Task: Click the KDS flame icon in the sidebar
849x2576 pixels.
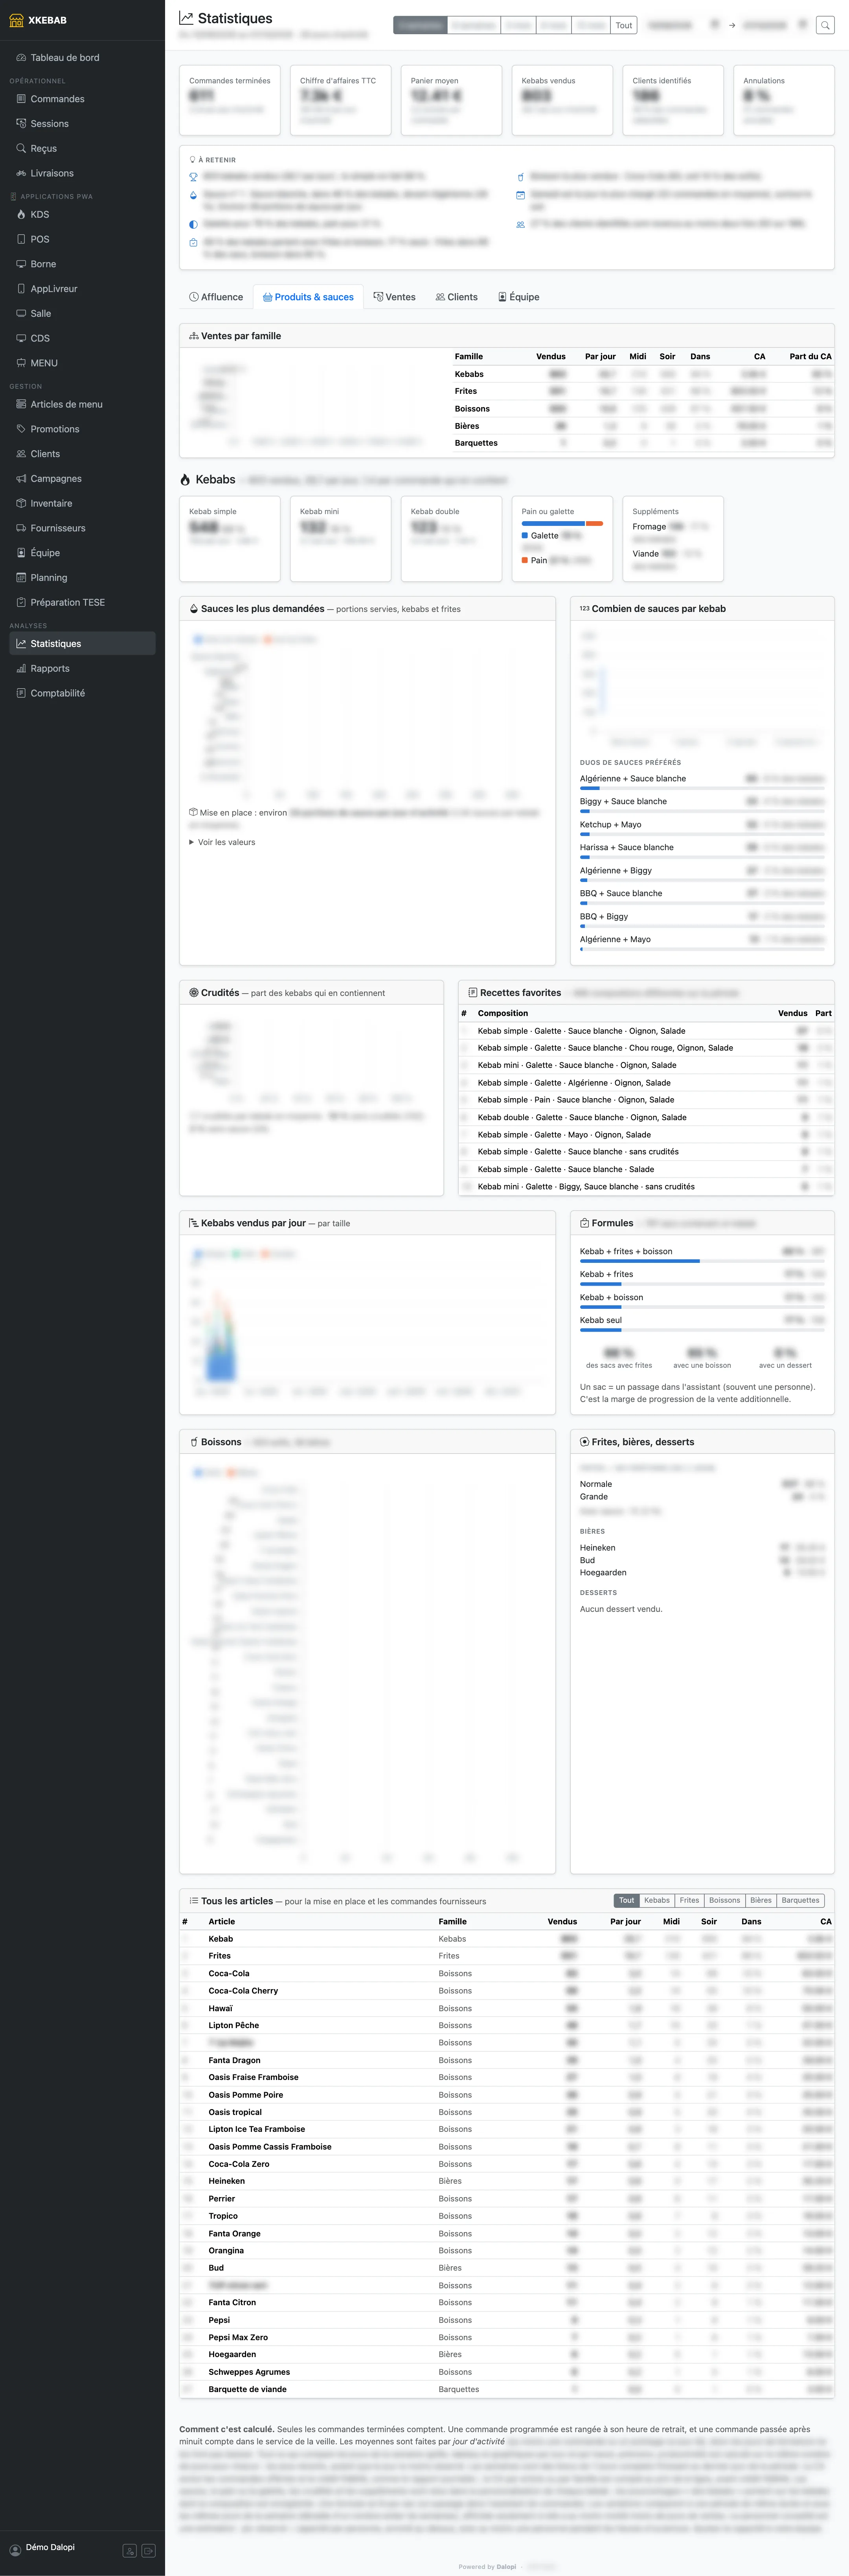Action: click(x=21, y=214)
